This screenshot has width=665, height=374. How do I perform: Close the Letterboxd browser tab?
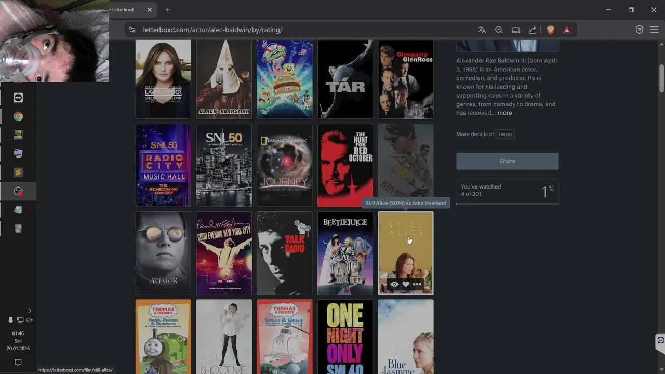pyautogui.click(x=150, y=10)
